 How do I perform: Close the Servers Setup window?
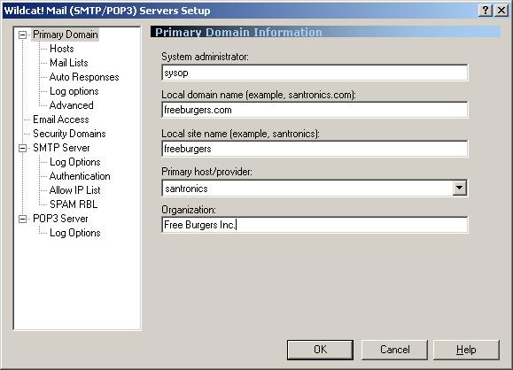coord(501,11)
